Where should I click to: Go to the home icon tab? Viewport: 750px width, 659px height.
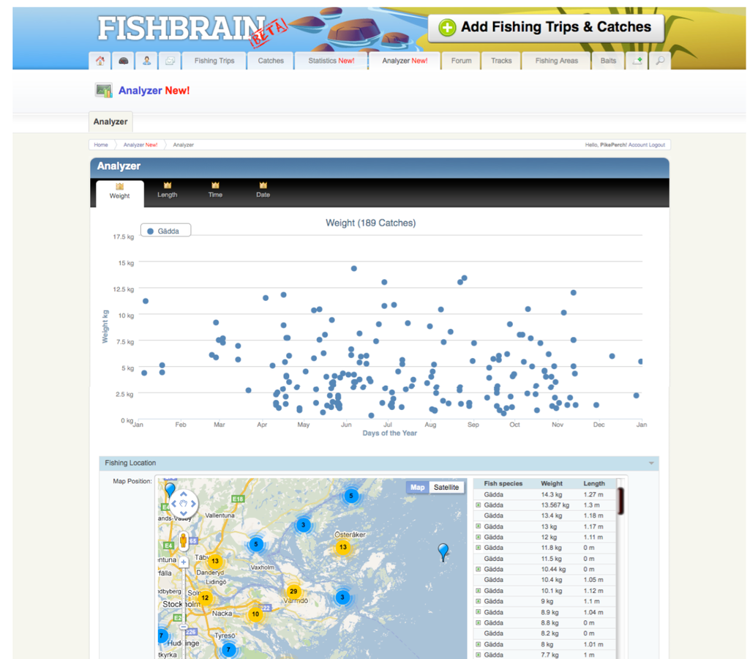click(100, 61)
